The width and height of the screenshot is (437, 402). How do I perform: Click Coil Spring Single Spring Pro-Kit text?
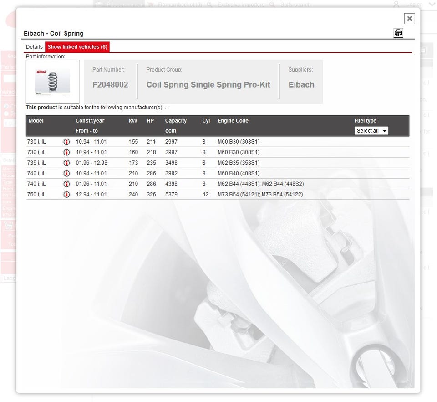[208, 84]
